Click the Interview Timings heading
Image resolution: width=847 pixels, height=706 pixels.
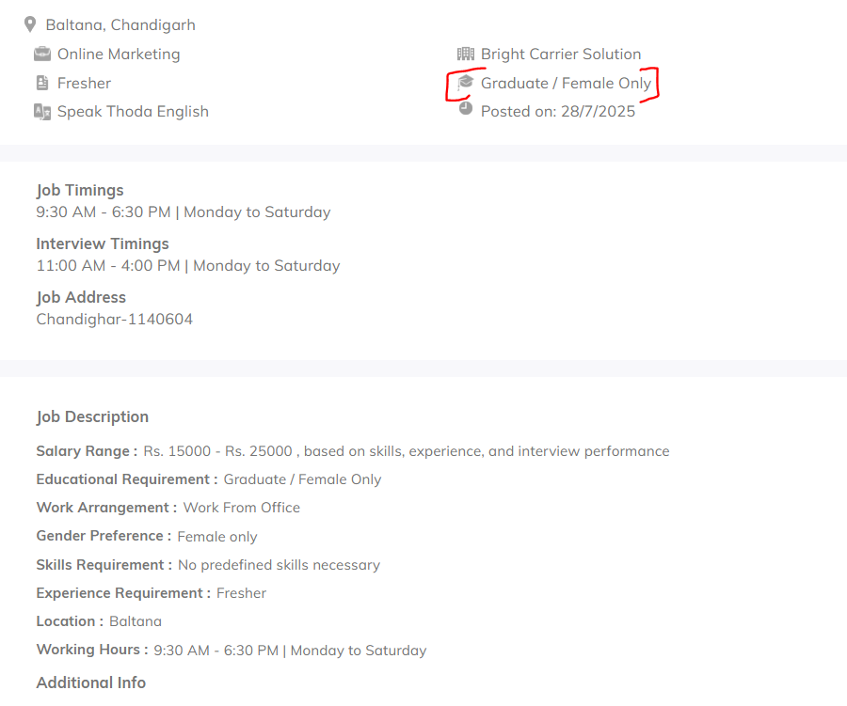[103, 244]
